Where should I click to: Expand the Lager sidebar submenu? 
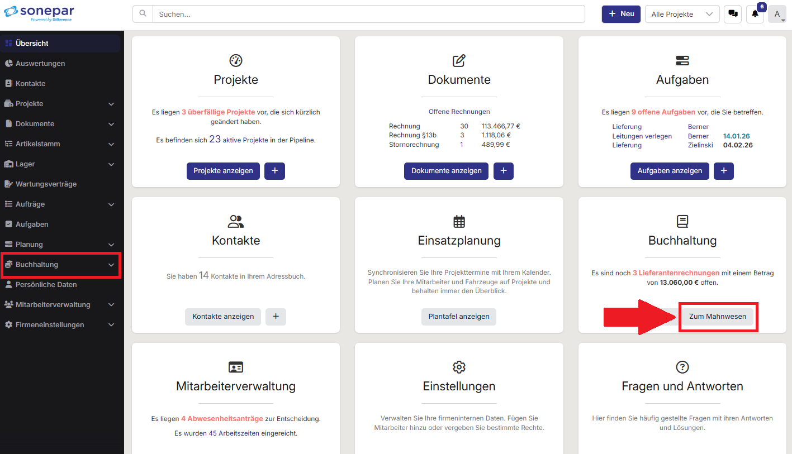(111, 164)
